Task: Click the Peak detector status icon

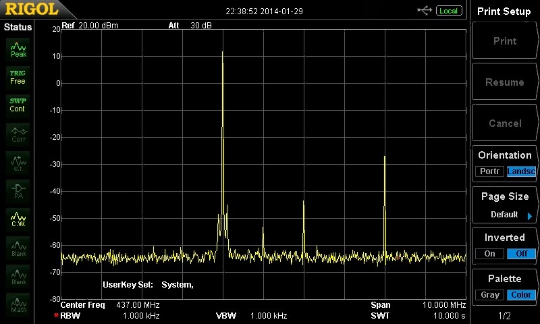Action: pos(18,50)
